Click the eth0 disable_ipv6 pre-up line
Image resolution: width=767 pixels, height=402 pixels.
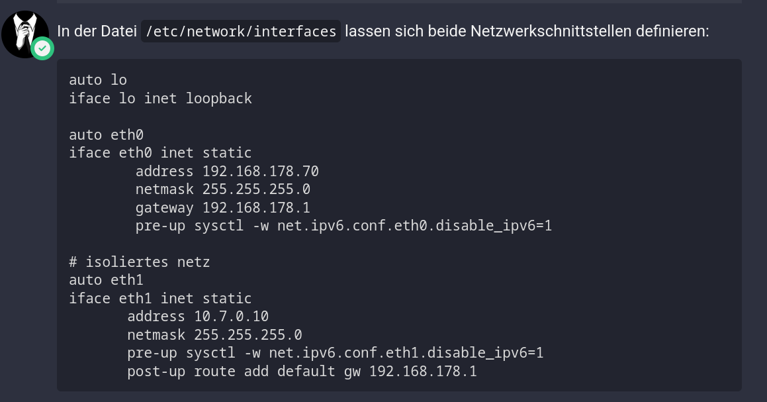pyautogui.click(x=343, y=226)
